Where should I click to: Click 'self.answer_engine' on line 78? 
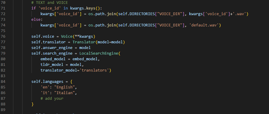(52, 48)
